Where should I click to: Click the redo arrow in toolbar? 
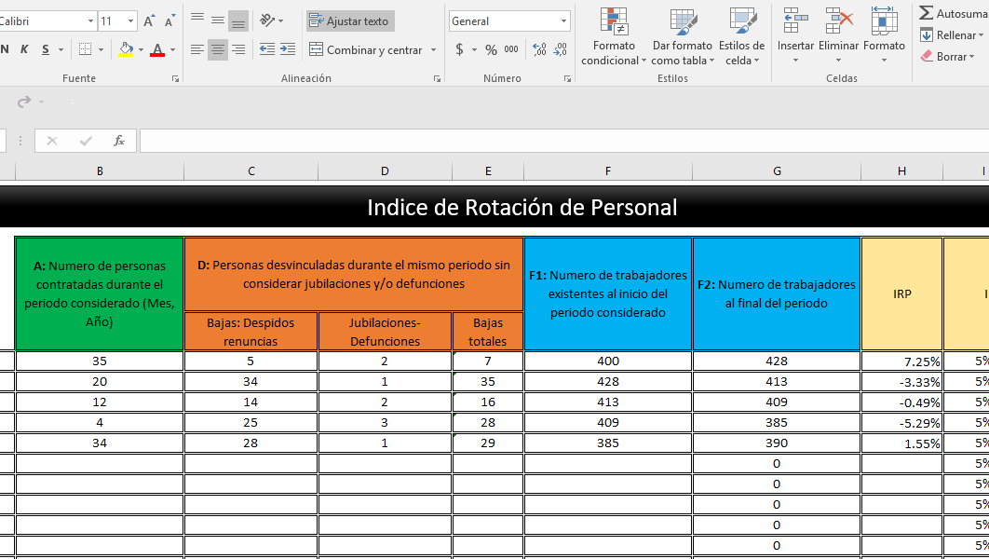click(24, 102)
